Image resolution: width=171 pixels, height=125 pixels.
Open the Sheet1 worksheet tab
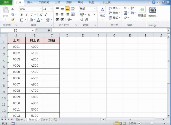coord(20,119)
